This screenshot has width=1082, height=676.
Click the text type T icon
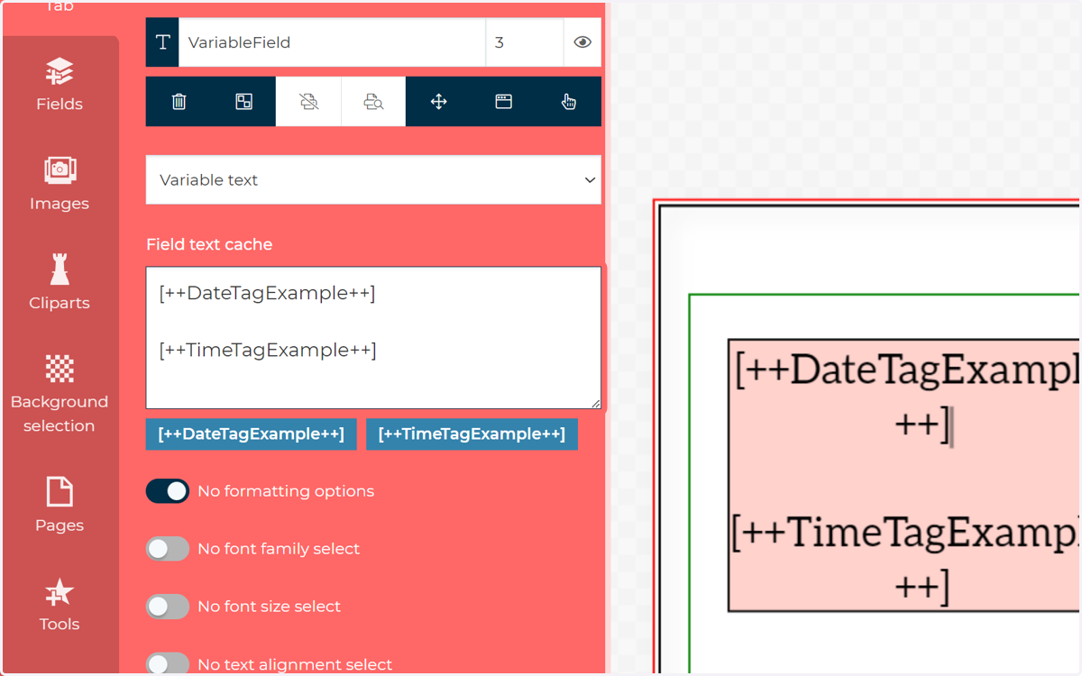[162, 42]
